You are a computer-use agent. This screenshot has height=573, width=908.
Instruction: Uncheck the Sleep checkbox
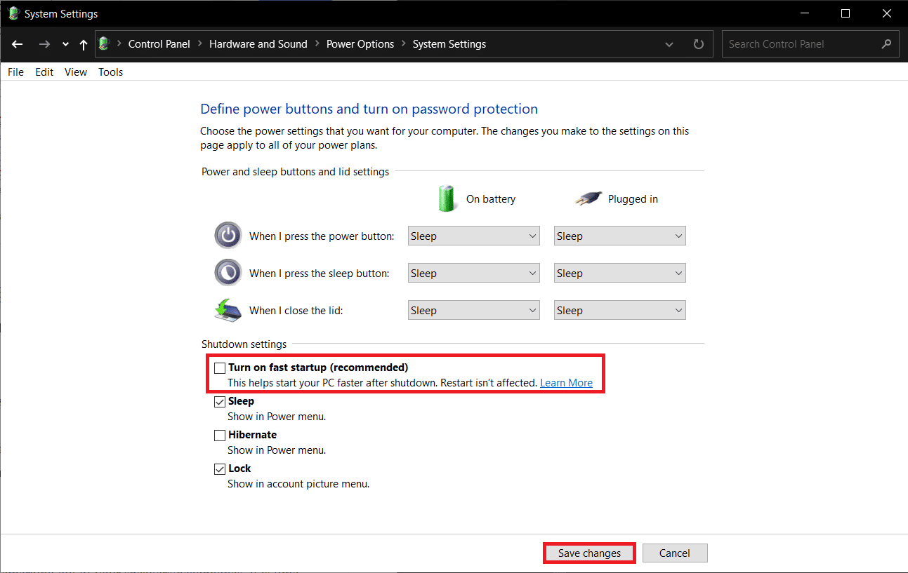[220, 402]
